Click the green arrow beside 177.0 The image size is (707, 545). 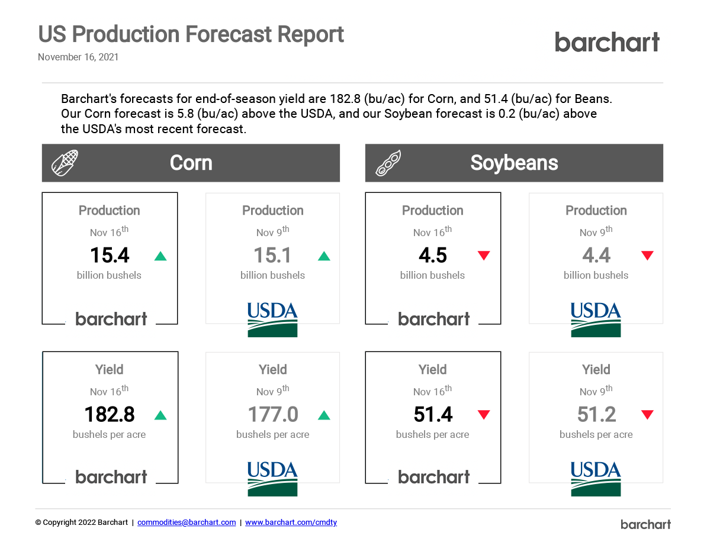(x=324, y=415)
